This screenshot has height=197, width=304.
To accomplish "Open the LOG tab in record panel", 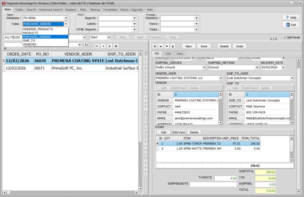I will tap(168, 54).
